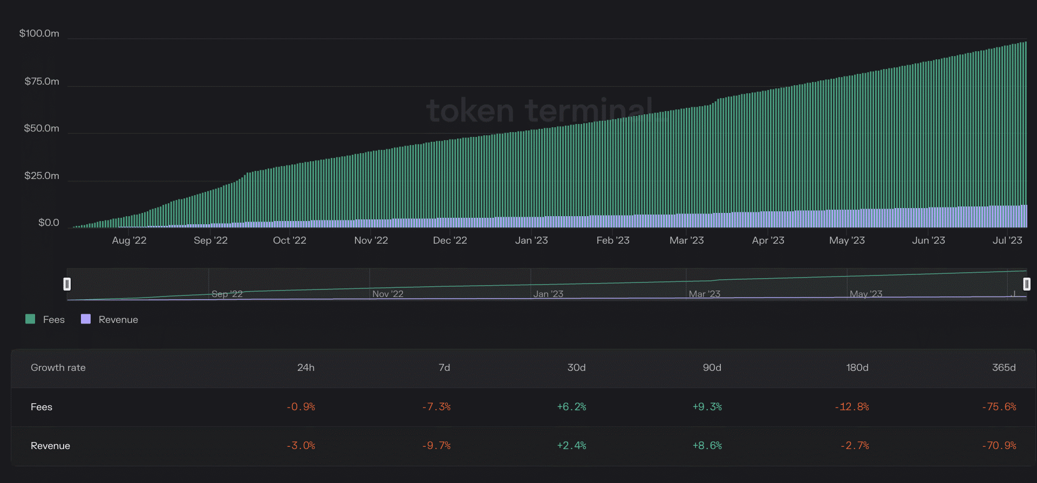Click the Fees row label in table

pos(42,407)
